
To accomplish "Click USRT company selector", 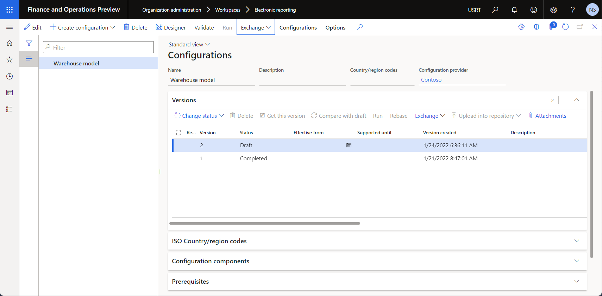I will coord(474,10).
